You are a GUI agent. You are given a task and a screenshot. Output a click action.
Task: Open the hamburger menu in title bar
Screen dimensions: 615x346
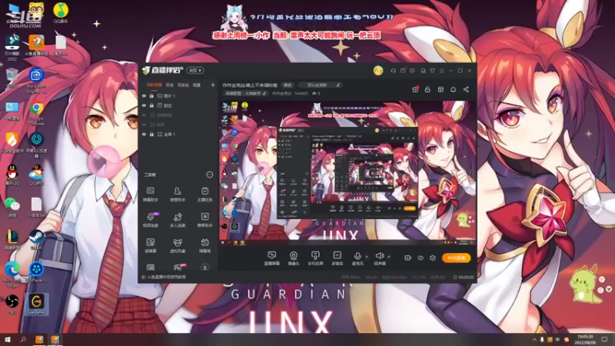coord(441,71)
